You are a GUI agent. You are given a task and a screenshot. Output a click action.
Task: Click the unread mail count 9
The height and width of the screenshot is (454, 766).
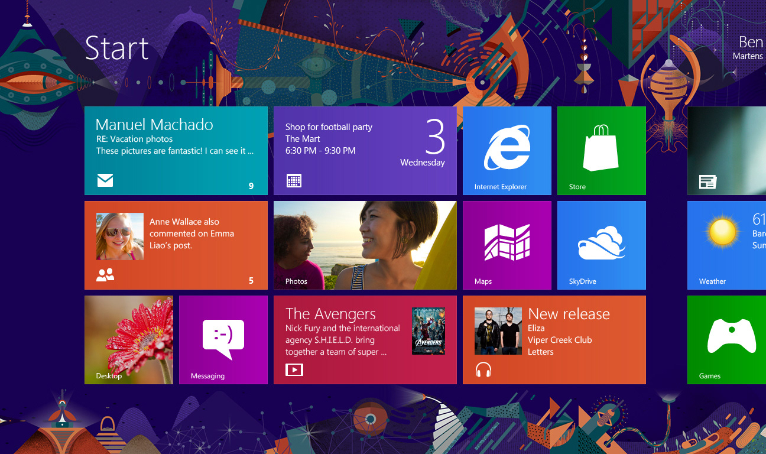[251, 186]
